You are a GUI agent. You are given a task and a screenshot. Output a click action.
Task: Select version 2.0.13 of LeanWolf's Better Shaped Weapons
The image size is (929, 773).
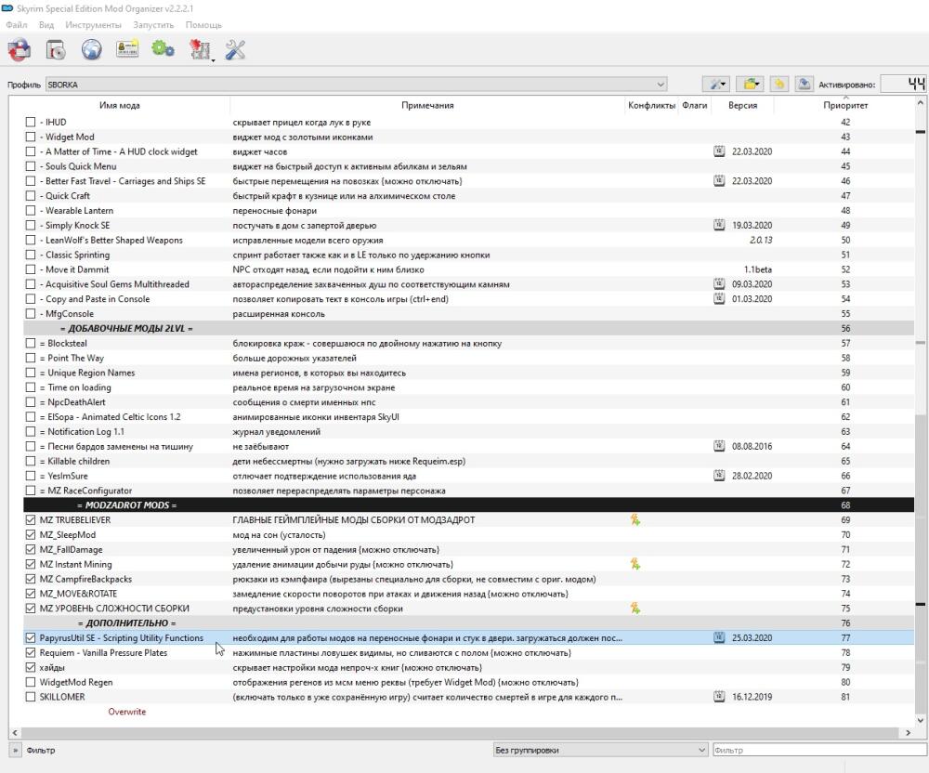pyautogui.click(x=761, y=240)
